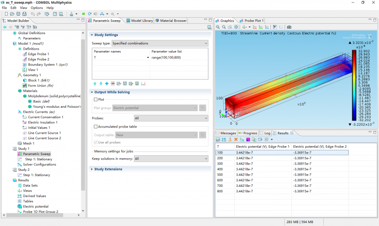
Task: Tick the Accumulated probe table checkbox
Action: coord(95,127)
